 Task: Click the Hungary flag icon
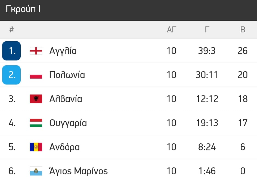36,123
